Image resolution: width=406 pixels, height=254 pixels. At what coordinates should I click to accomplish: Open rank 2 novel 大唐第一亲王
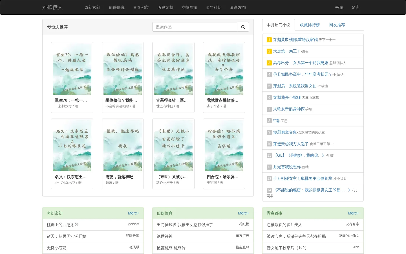click(286, 51)
